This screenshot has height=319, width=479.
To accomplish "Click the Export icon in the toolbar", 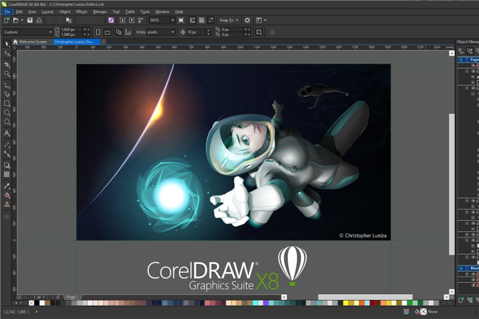I will pos(132,20).
